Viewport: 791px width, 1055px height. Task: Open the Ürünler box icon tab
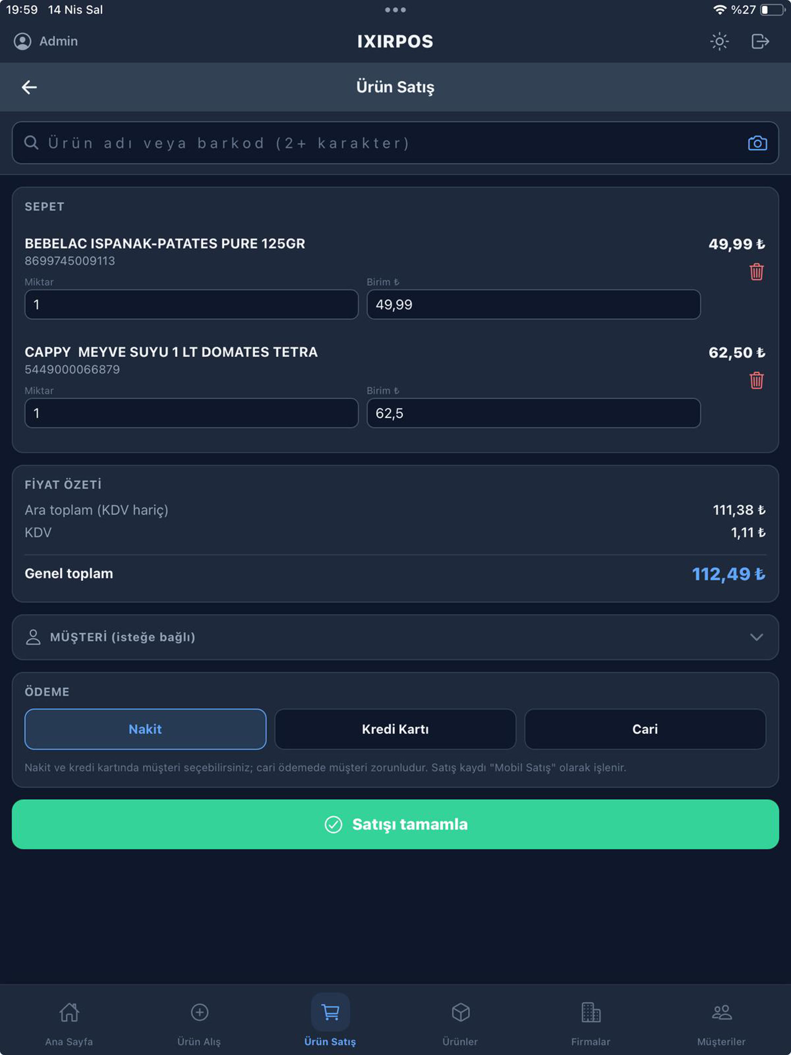pyautogui.click(x=460, y=1020)
